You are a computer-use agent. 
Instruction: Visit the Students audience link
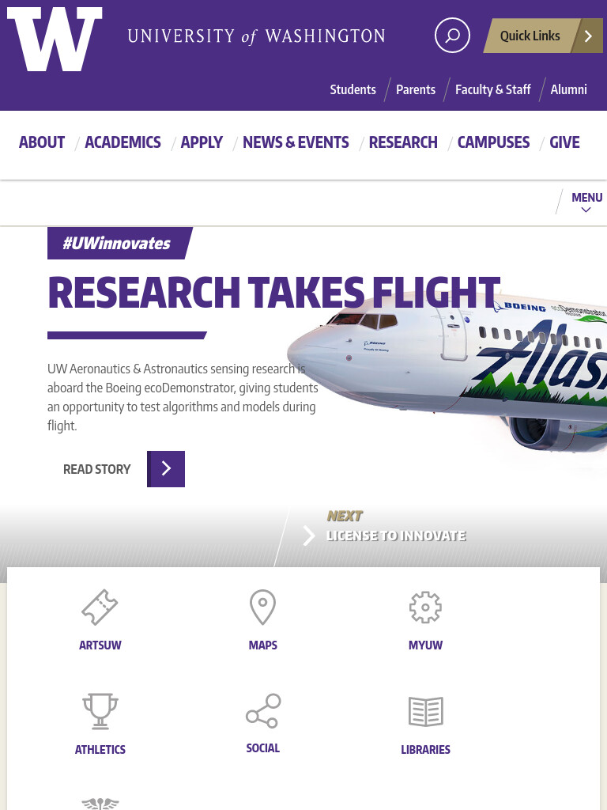pos(353,89)
